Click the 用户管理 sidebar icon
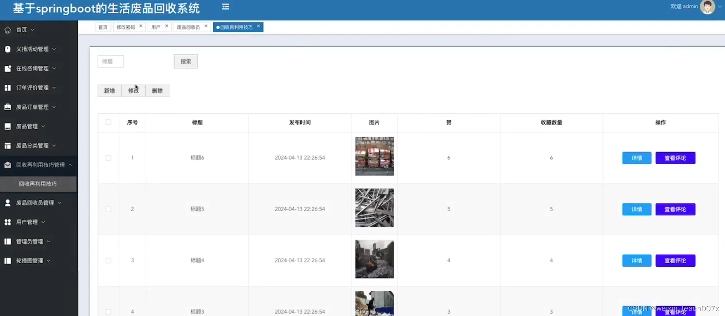The height and width of the screenshot is (316, 725). click(7, 222)
